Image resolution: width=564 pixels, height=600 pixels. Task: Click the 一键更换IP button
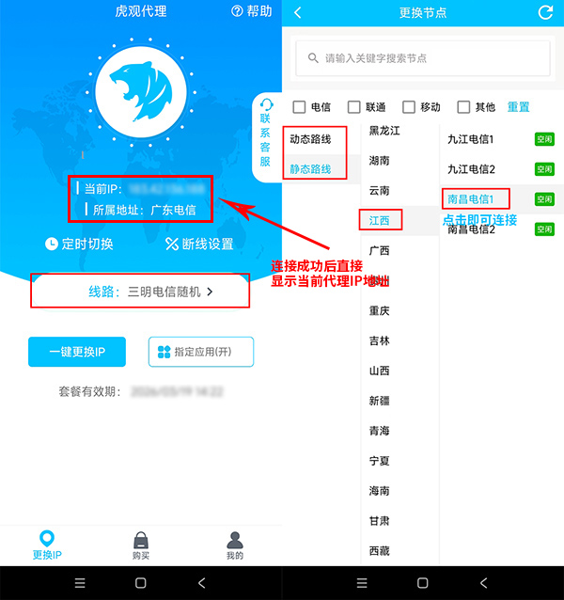pyautogui.click(x=77, y=352)
